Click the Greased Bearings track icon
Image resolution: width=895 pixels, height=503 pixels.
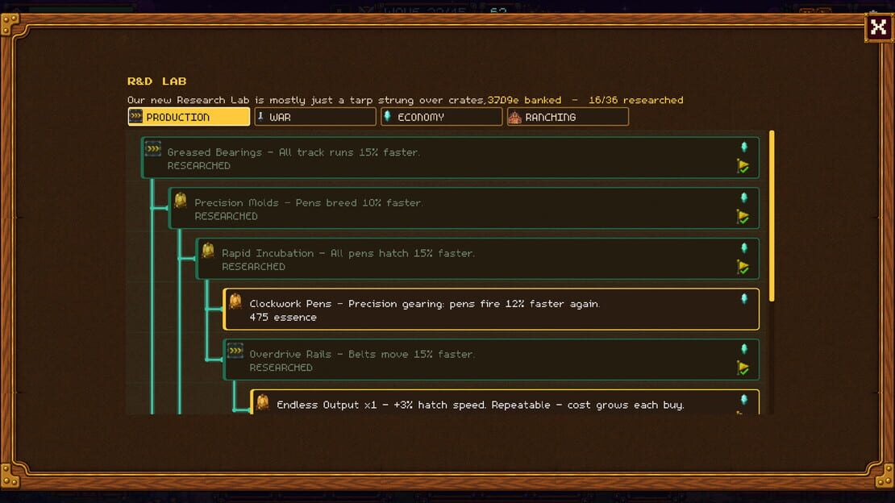click(153, 148)
